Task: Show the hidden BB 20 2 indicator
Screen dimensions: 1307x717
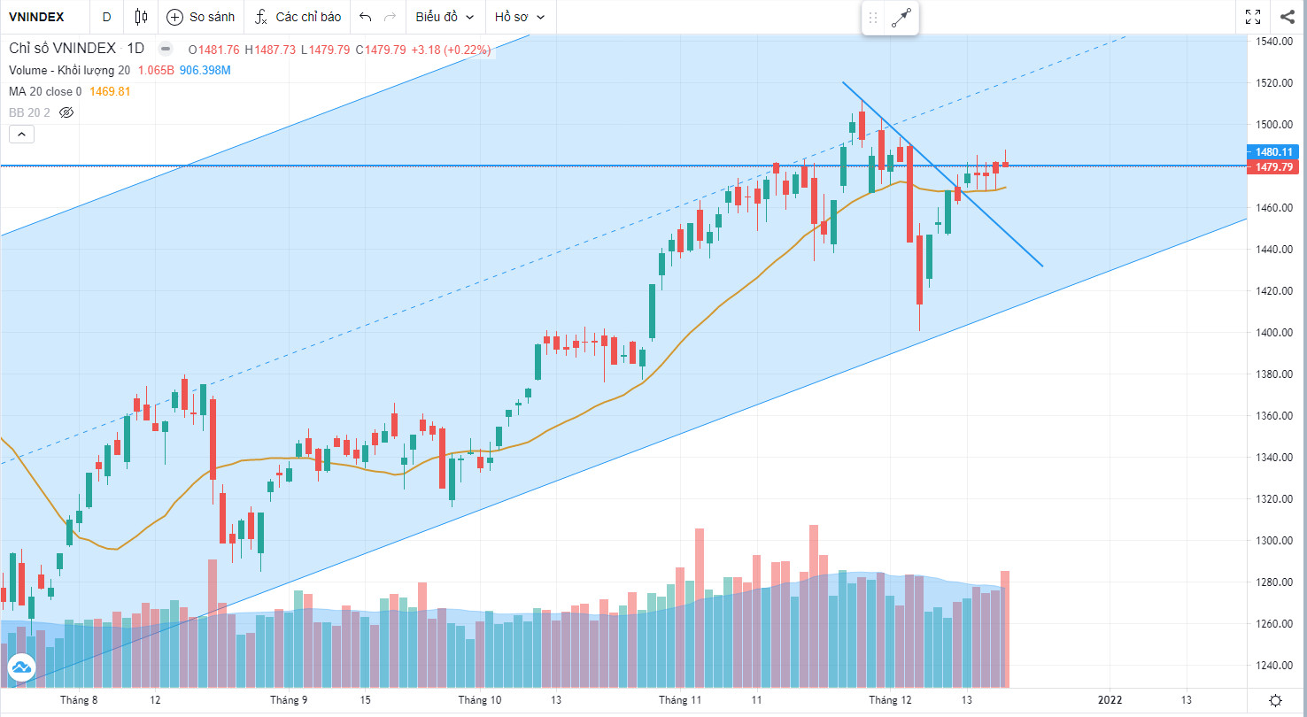Action: (66, 112)
